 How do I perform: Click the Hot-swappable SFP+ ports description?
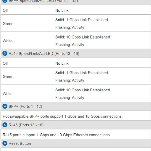(x=62, y=116)
